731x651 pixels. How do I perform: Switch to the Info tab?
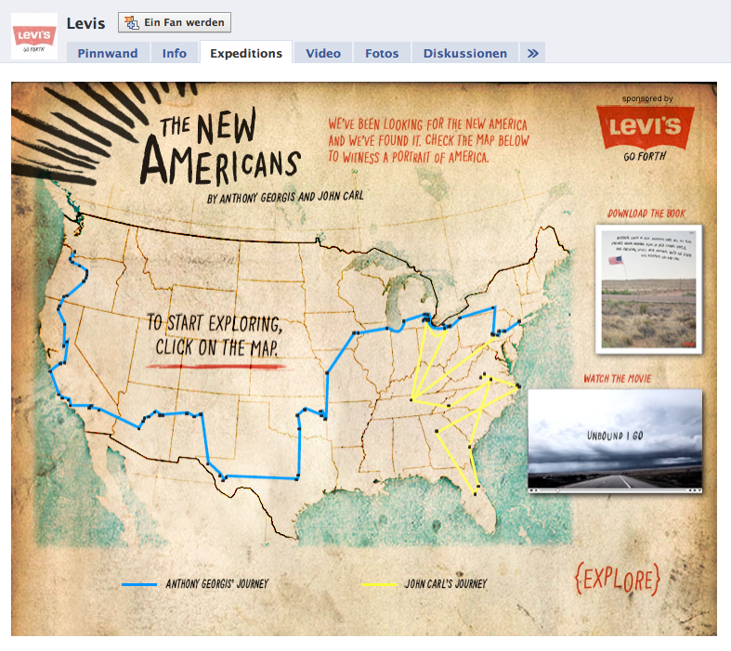tap(175, 53)
